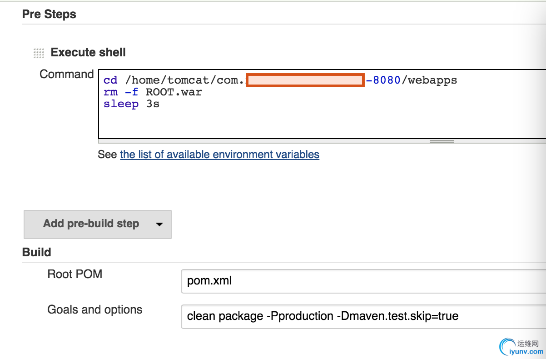
Task: Click the Root POM label
Action: (75, 274)
